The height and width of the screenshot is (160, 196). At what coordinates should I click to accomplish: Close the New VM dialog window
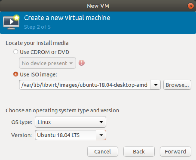191,6
